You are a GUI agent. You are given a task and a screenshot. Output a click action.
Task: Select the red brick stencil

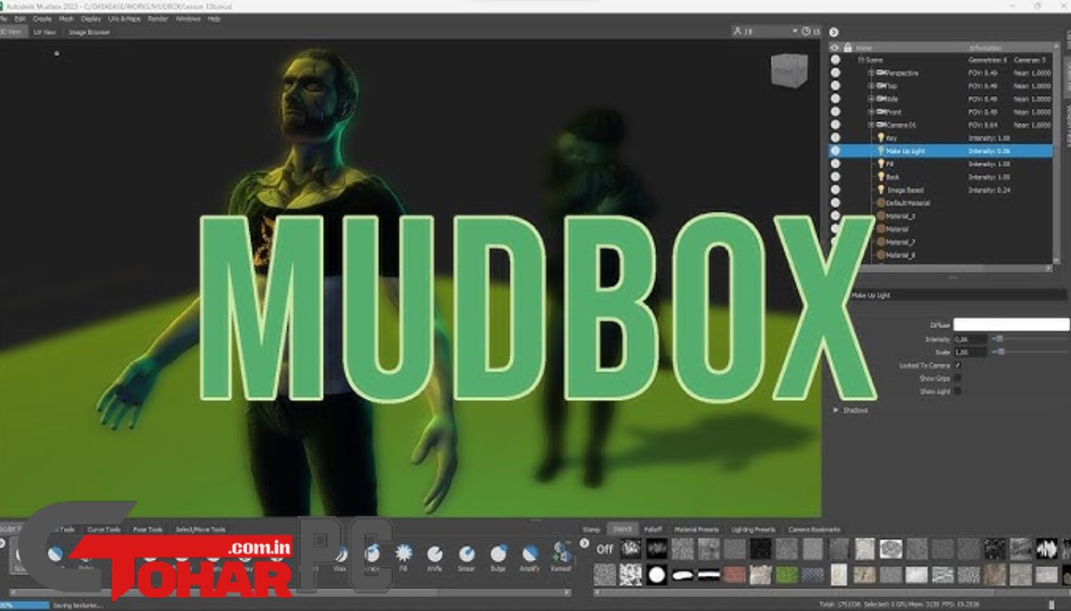click(735, 576)
